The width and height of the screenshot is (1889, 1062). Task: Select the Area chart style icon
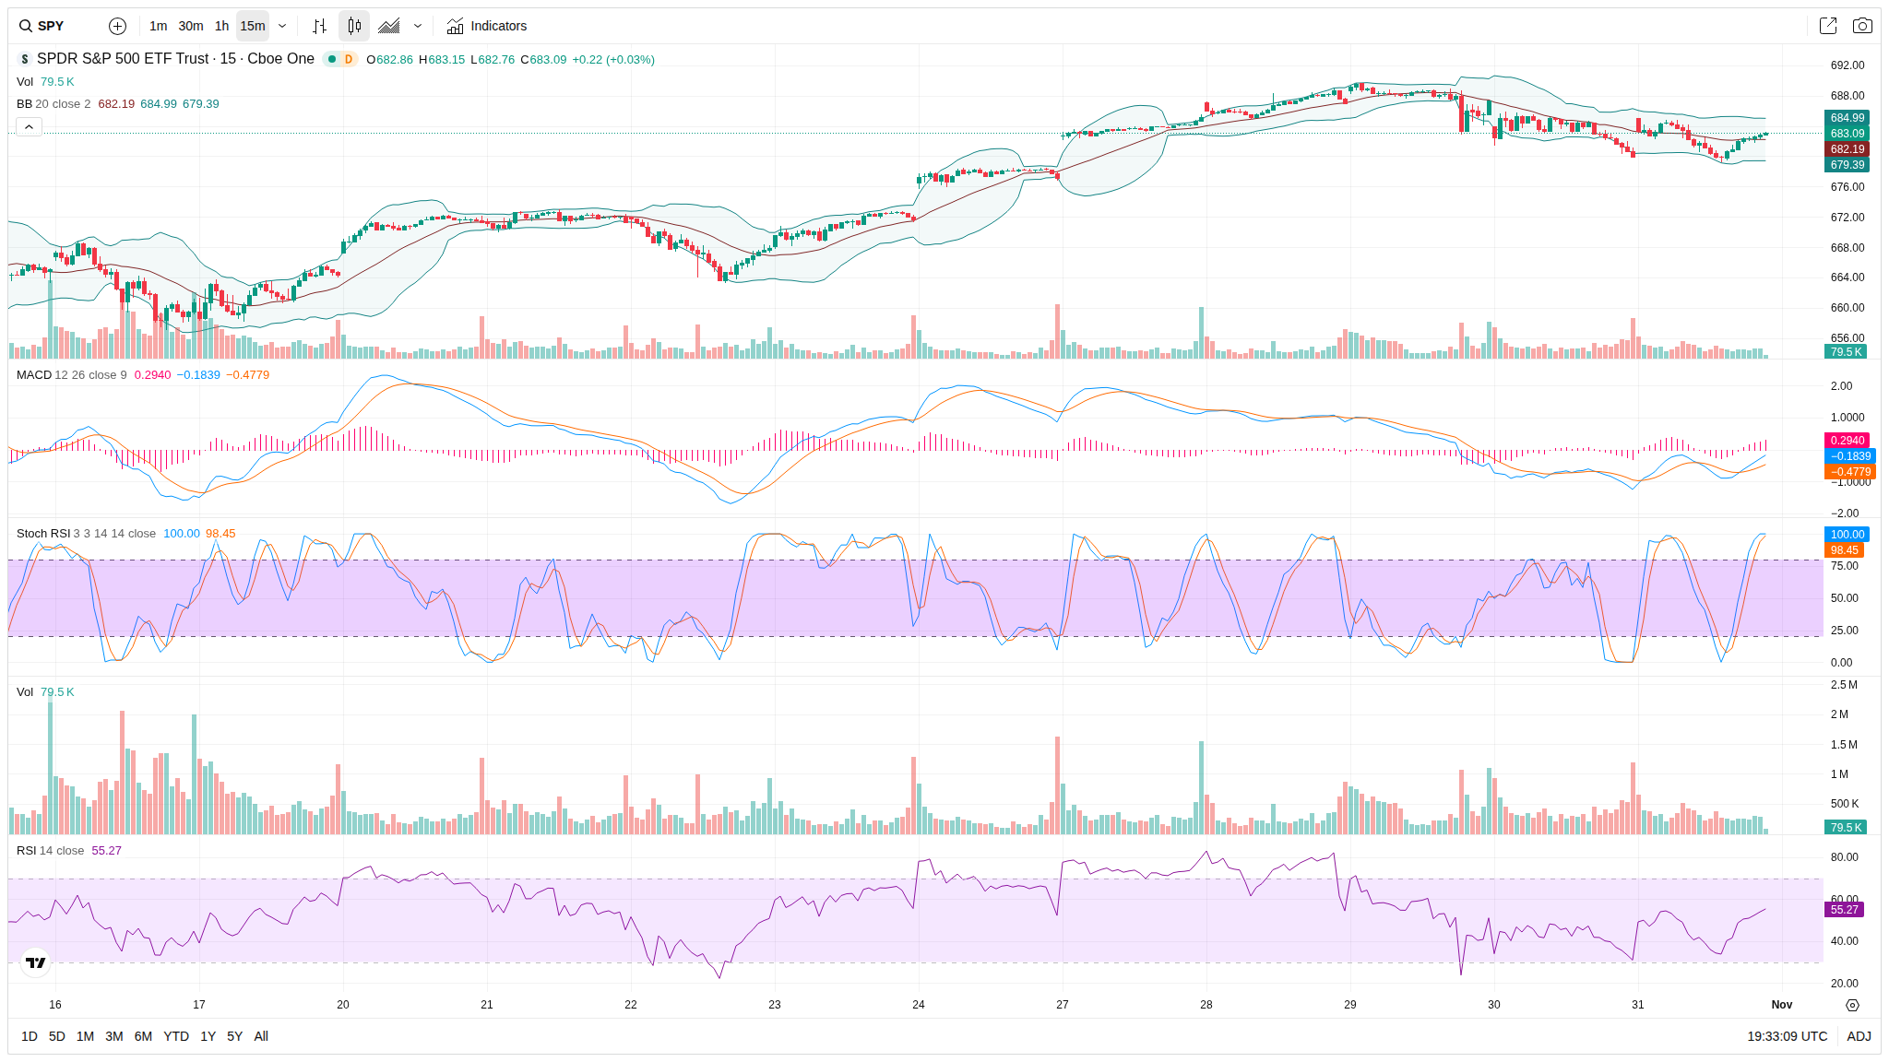[389, 26]
